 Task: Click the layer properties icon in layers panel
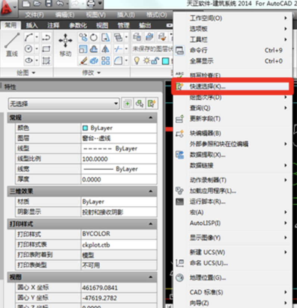tap(137, 37)
